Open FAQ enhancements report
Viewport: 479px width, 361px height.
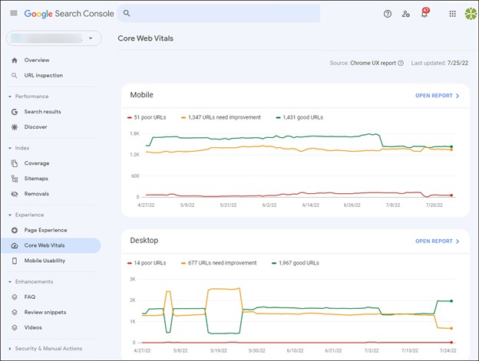[x=30, y=297]
